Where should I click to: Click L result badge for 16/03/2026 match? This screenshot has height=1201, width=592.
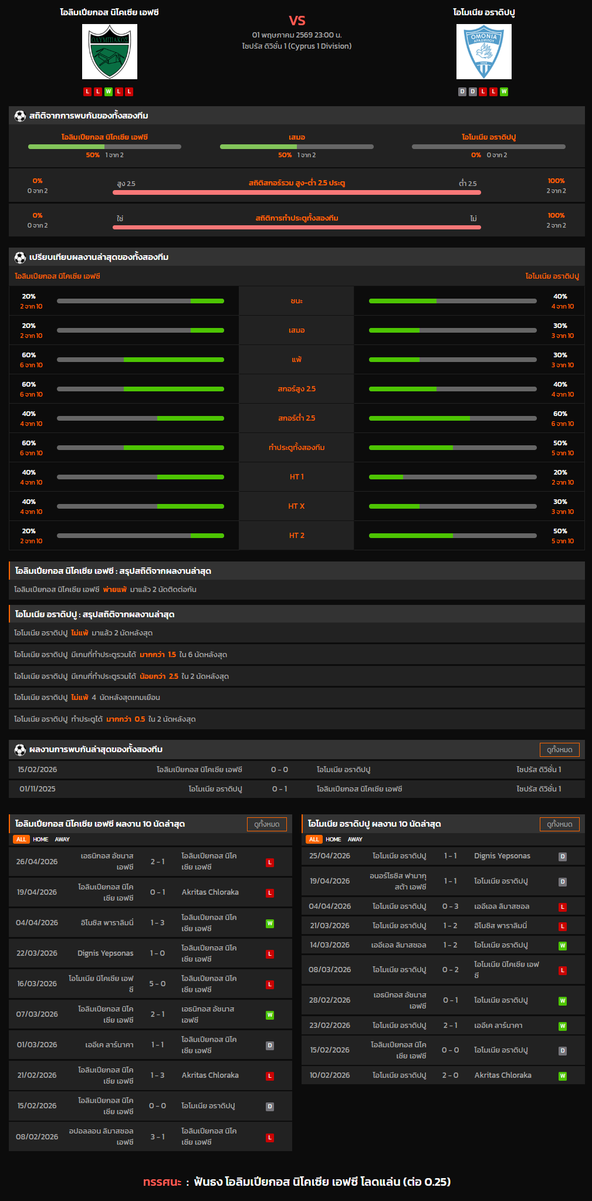270,985
